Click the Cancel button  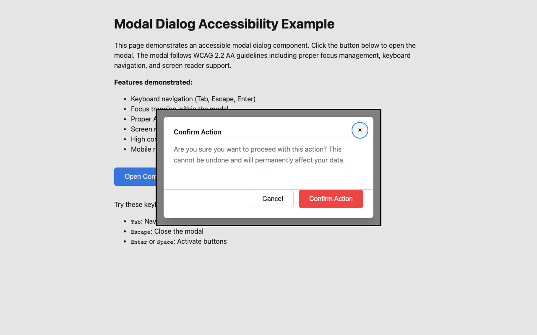pos(272,198)
